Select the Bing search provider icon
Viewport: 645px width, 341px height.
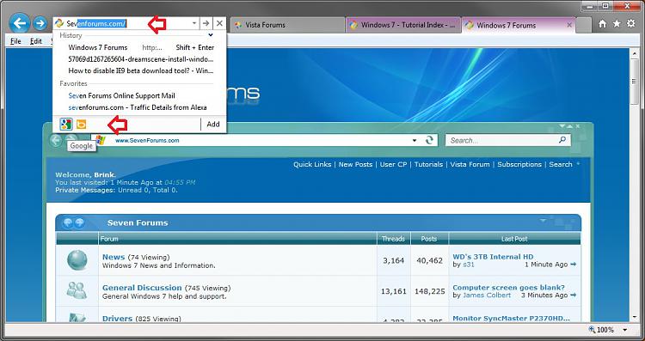pos(81,124)
